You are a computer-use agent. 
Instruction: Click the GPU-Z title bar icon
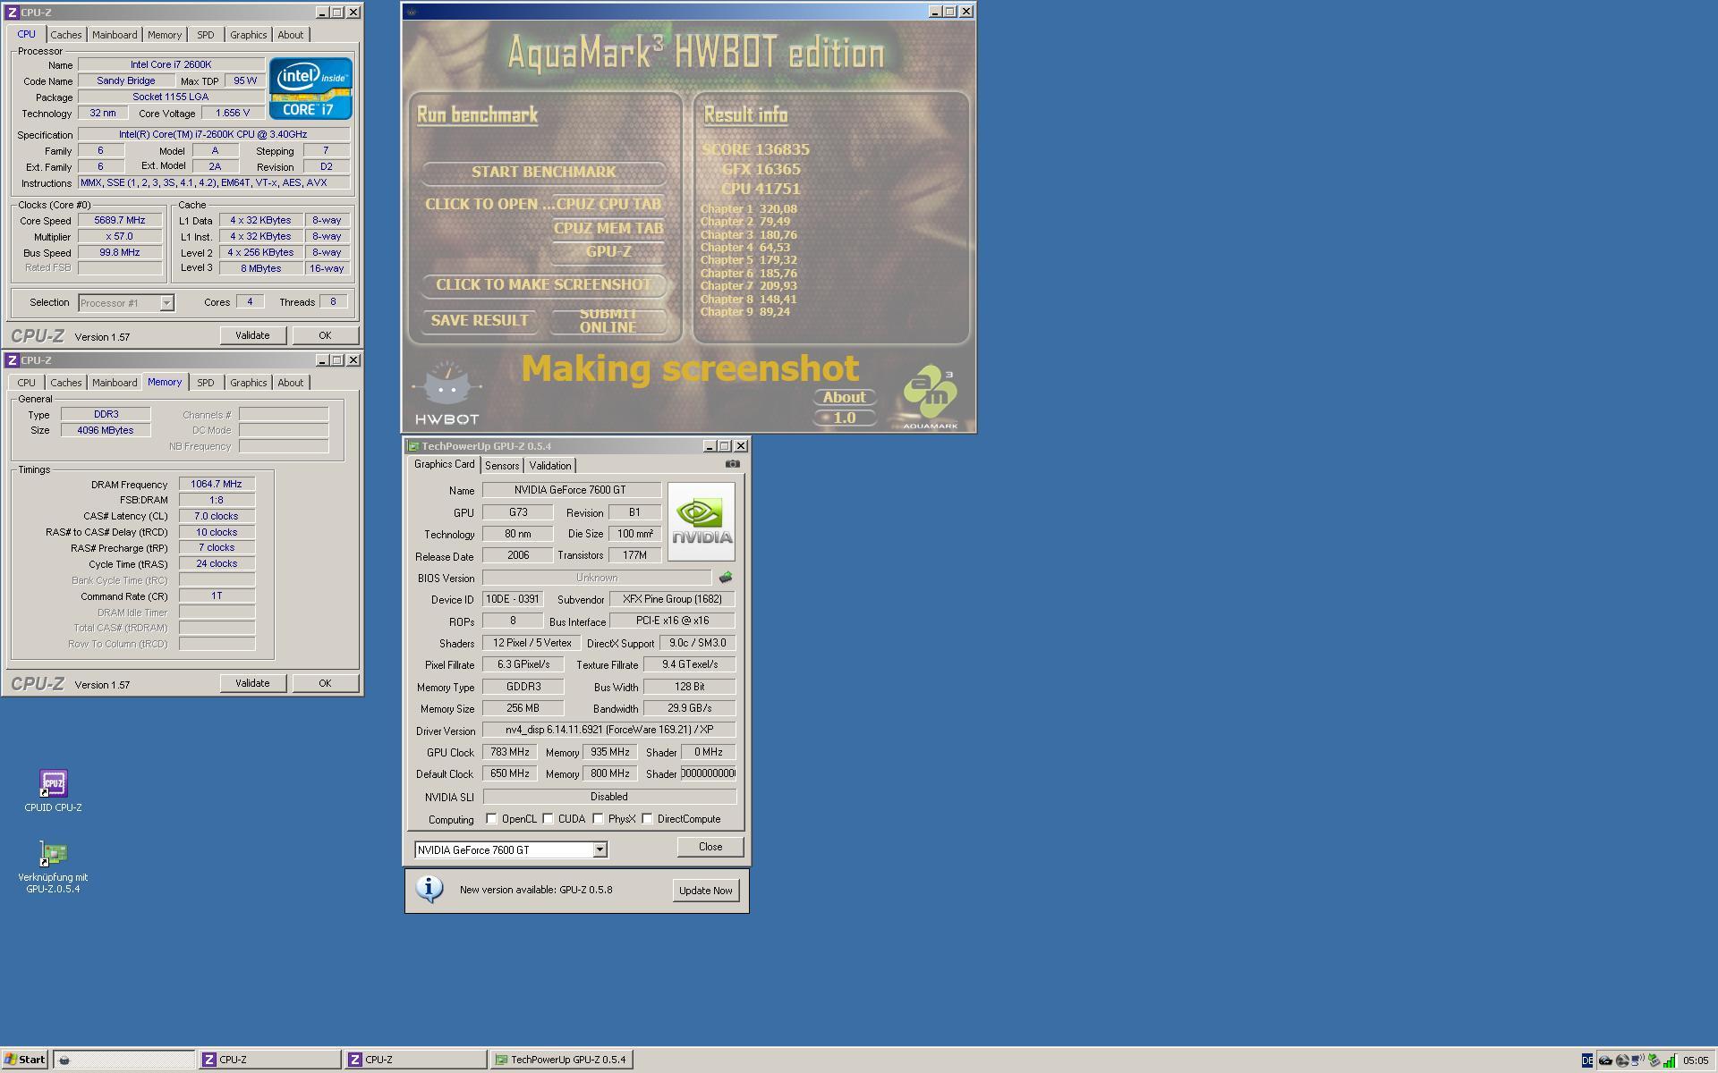(x=413, y=446)
